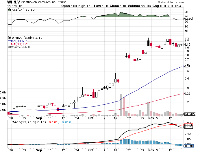The height and width of the screenshot is (153, 198).
Task: Click the Nov label on the price panel date axis
Action: tap(151, 118)
